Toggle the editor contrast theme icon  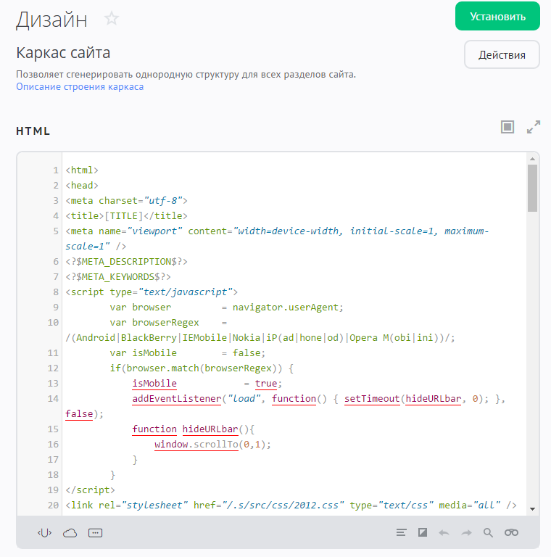point(423,533)
